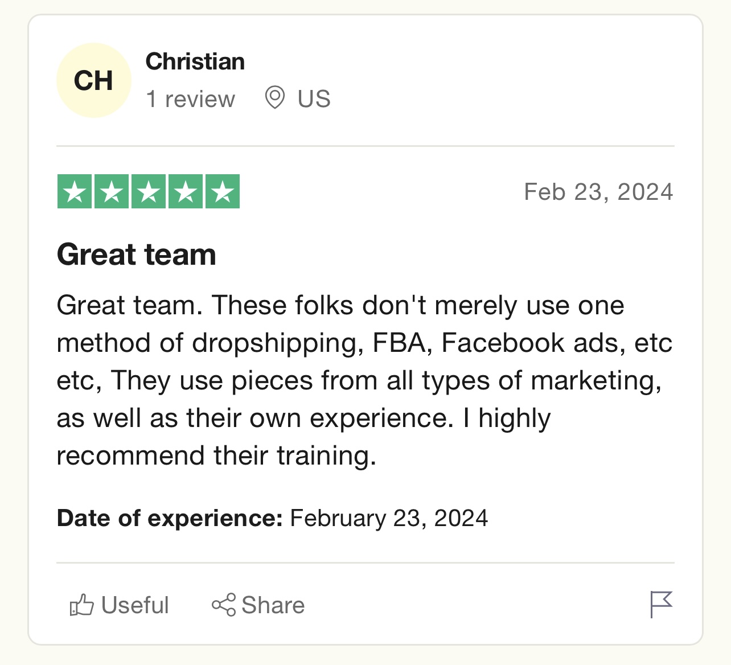Click the Feb 23, 2024 review date
Screen dimensions: 731x665
pos(598,192)
